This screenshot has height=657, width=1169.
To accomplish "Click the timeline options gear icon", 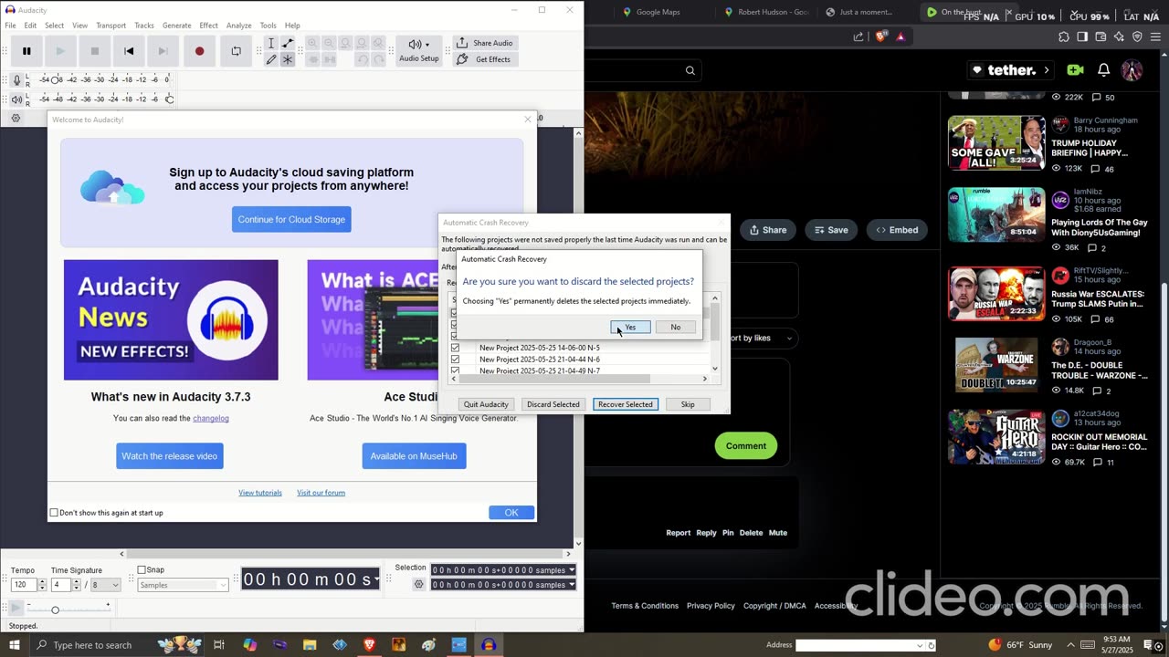I will [x=16, y=119].
